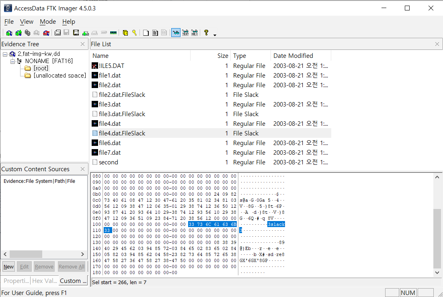
Task: Collapse the NONAME [FAT16] partition node
Action: click(x=12, y=61)
